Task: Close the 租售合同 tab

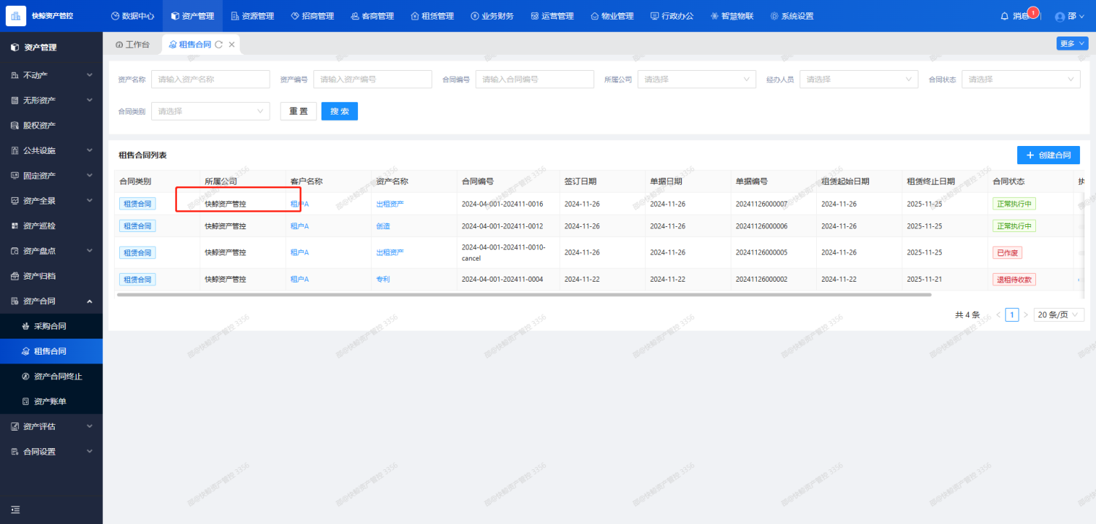Action: pyautogui.click(x=232, y=45)
